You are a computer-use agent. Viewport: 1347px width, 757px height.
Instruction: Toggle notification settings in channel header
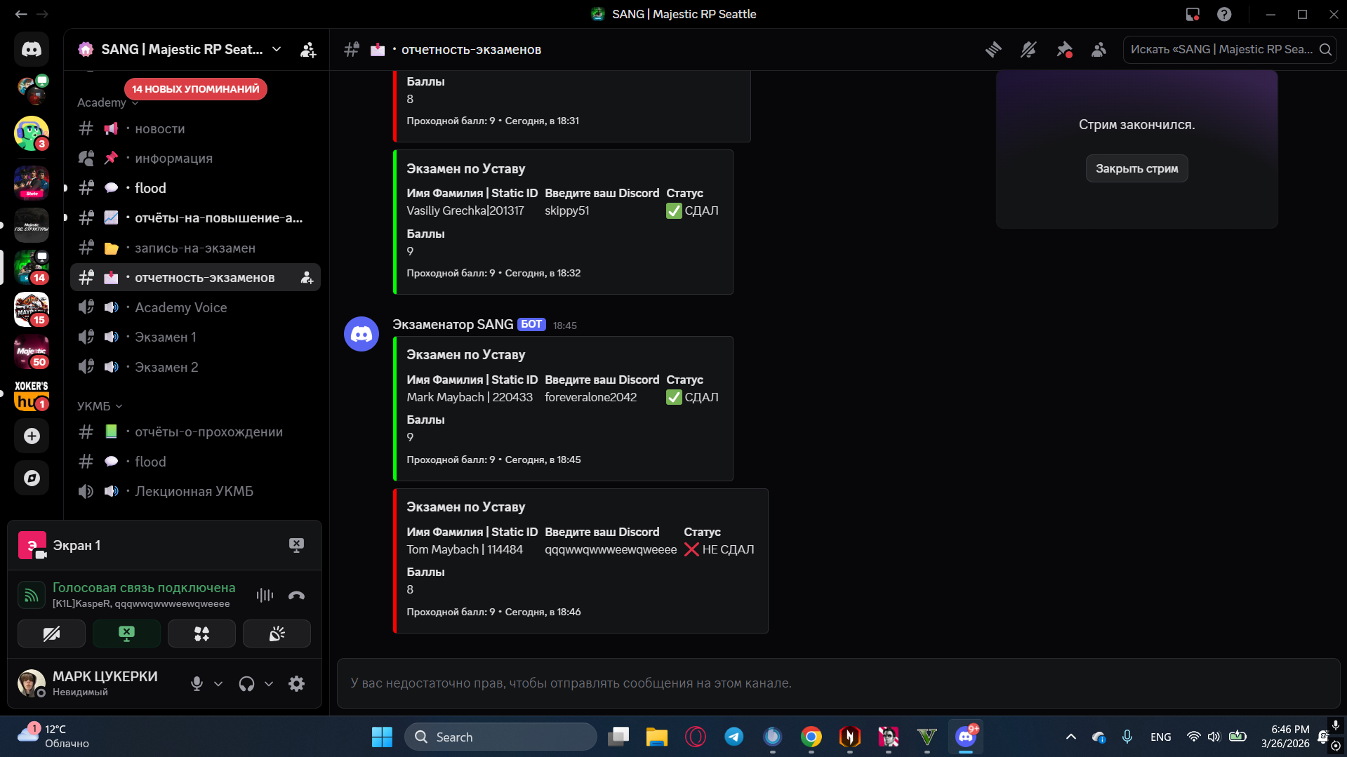tap(1028, 50)
